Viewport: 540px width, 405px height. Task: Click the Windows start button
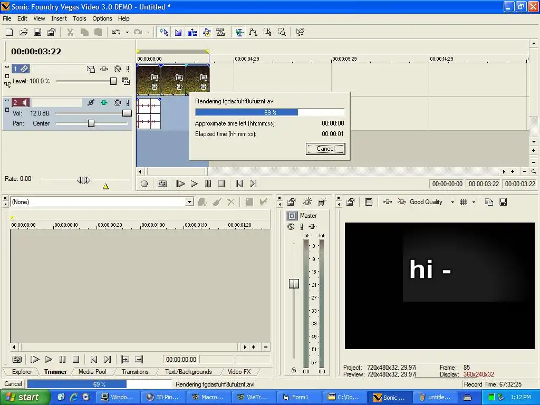[x=23, y=398]
